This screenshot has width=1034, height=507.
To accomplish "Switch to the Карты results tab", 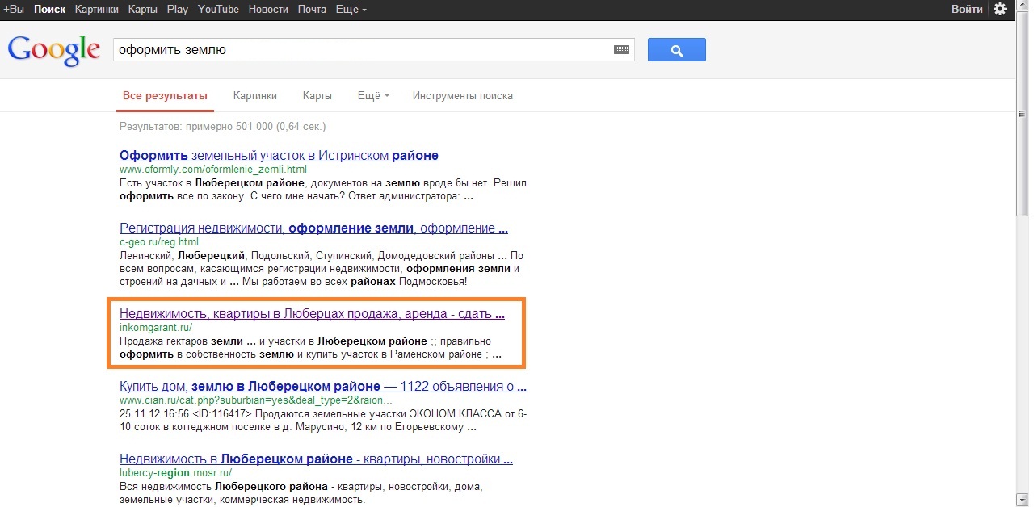I will (x=317, y=95).
